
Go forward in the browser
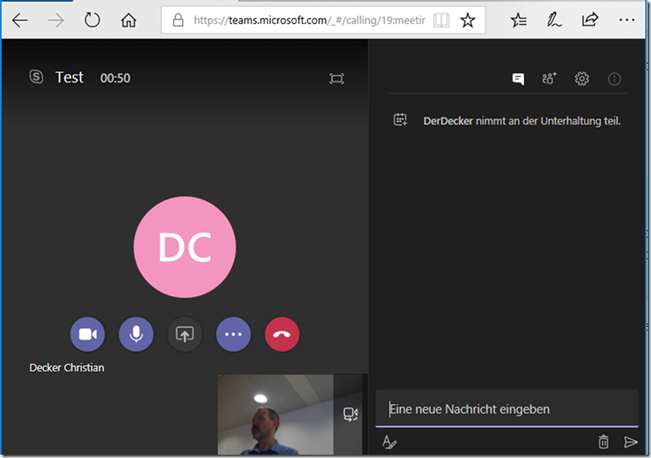(x=55, y=20)
